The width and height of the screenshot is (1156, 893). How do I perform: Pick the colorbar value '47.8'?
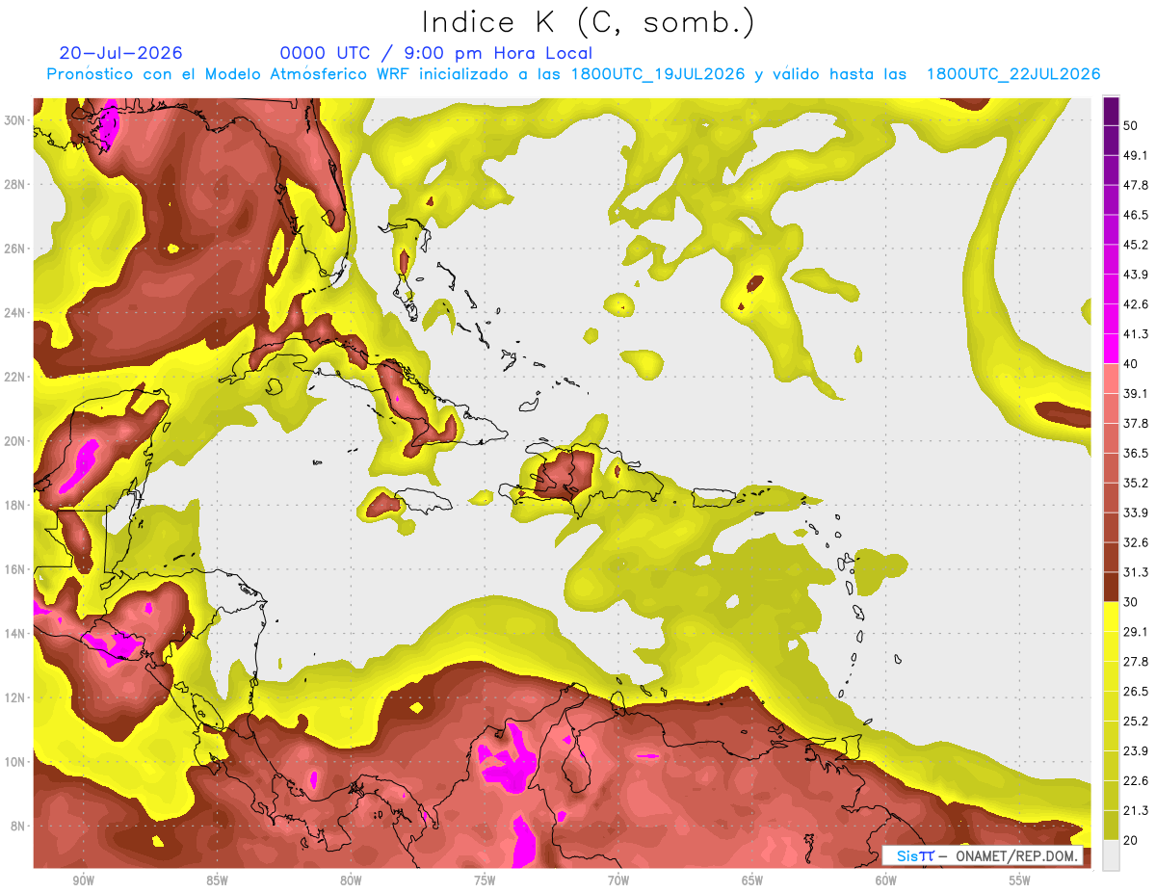pyautogui.click(x=1135, y=186)
